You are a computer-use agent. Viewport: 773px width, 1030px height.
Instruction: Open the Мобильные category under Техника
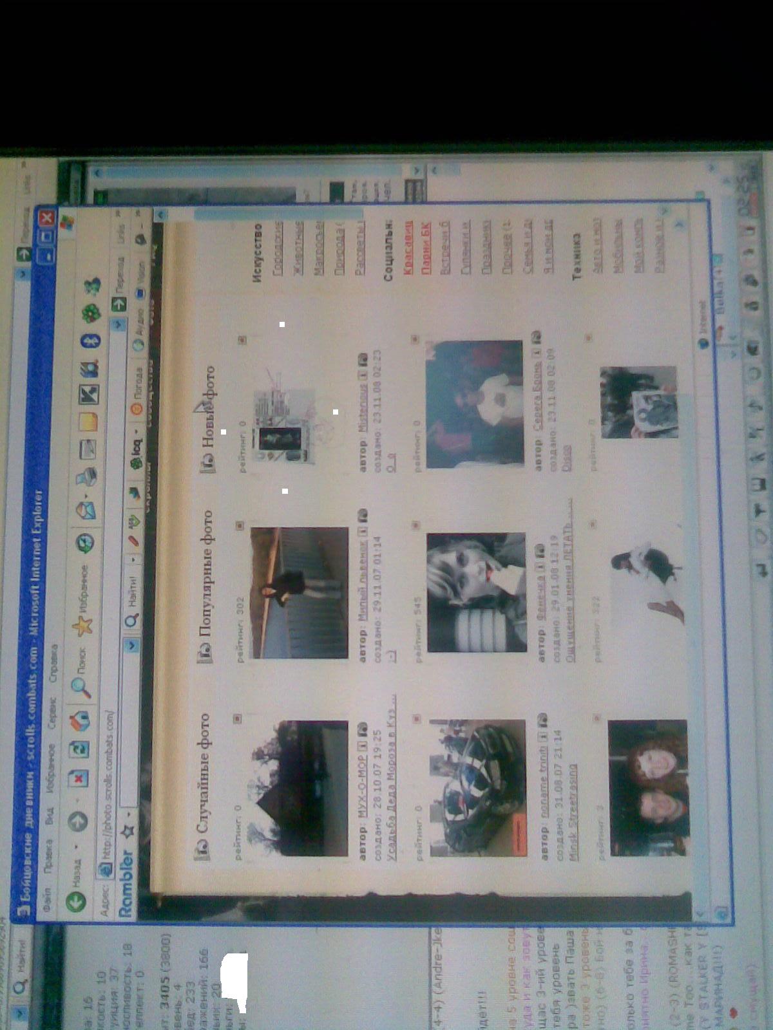[x=617, y=245]
